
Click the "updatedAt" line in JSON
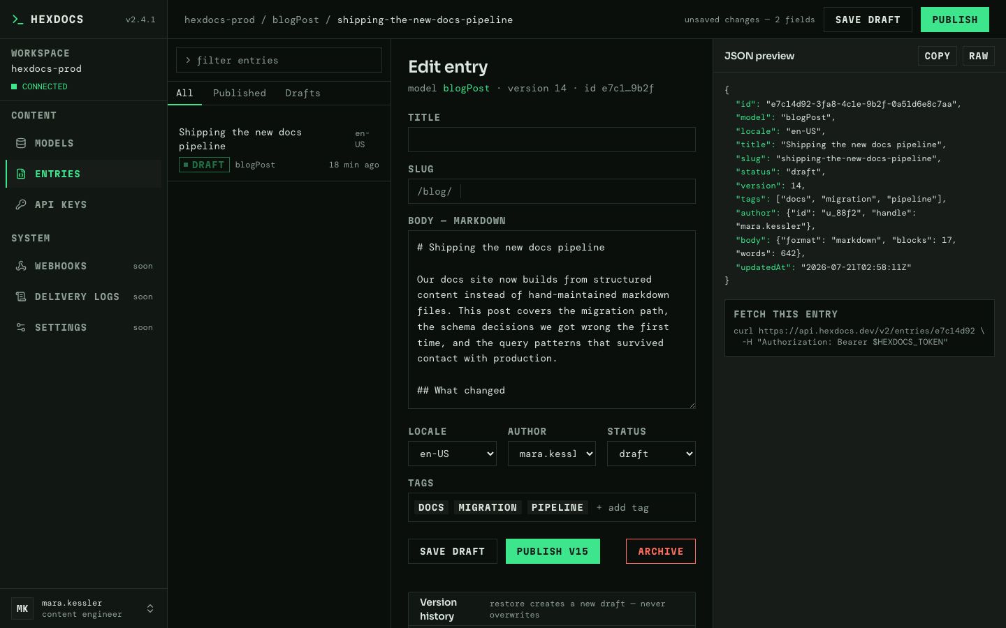point(823,267)
